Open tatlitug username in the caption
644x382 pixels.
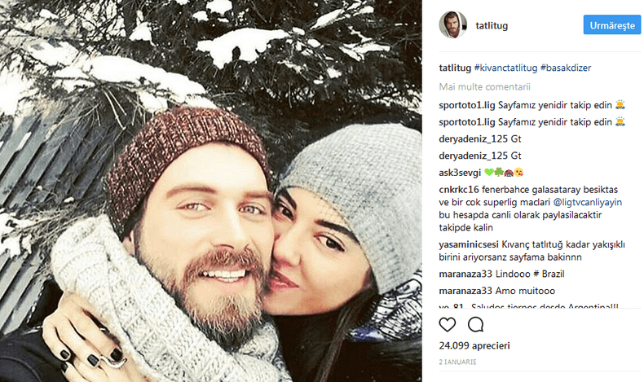(x=455, y=68)
